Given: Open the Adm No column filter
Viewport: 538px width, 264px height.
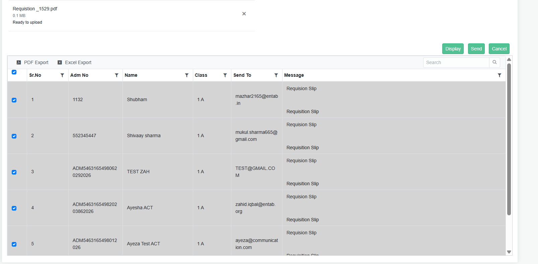Looking at the screenshot, I should [x=117, y=75].
